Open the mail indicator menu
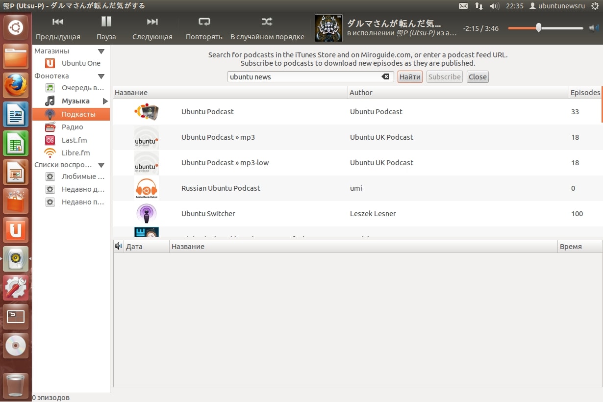Screen dimensions: 603x402 [x=463, y=6]
